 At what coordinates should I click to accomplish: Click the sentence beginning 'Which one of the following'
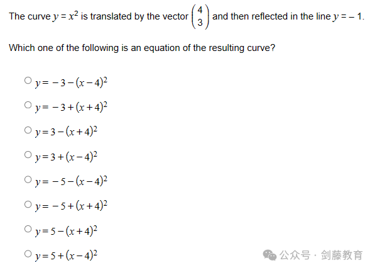(x=142, y=48)
